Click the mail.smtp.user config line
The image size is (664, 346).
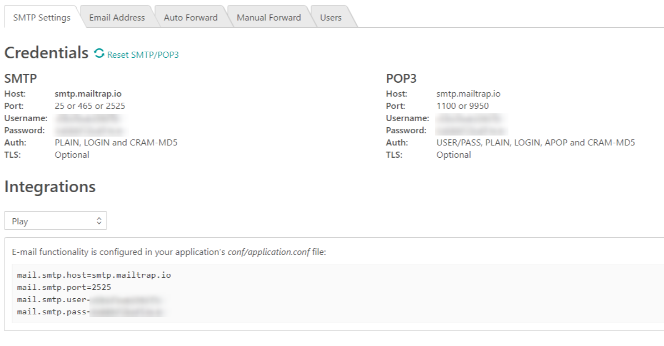coord(92,300)
